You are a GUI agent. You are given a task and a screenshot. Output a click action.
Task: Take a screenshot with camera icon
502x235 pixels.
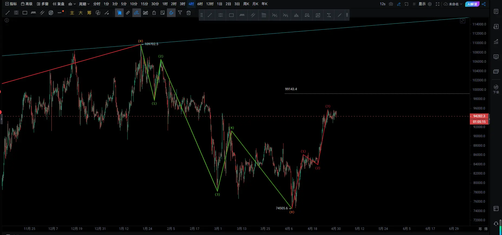(391, 4)
